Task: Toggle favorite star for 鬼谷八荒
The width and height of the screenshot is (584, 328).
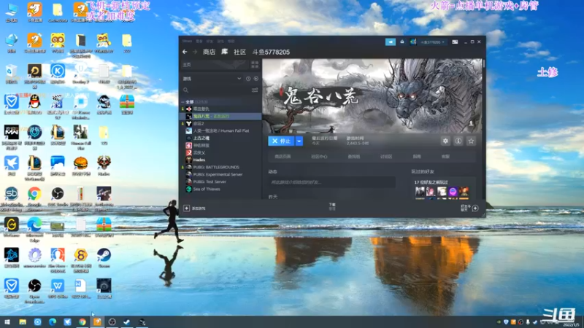Action: [x=471, y=141]
